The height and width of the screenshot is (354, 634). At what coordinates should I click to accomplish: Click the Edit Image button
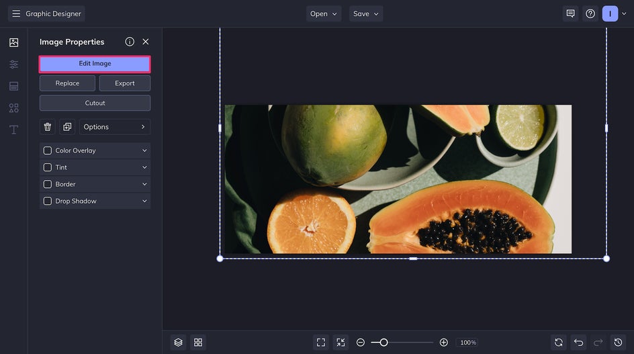click(x=95, y=64)
